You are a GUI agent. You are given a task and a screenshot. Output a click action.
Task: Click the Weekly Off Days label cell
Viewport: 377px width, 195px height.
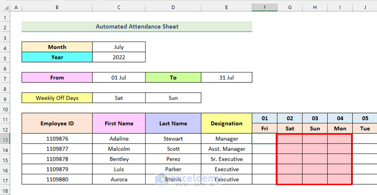point(57,98)
